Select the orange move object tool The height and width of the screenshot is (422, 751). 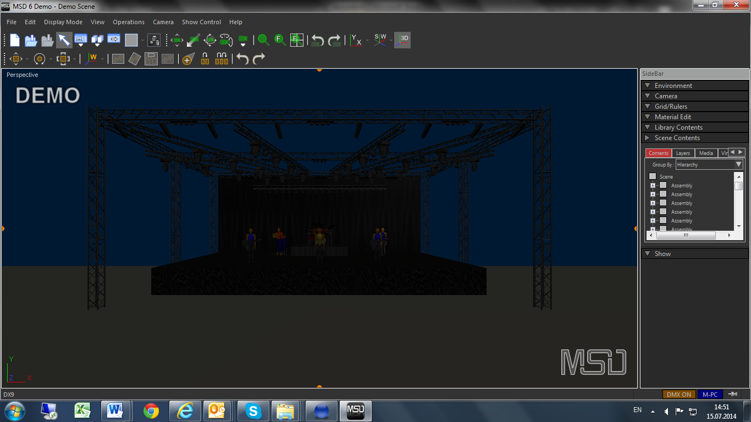click(15, 58)
